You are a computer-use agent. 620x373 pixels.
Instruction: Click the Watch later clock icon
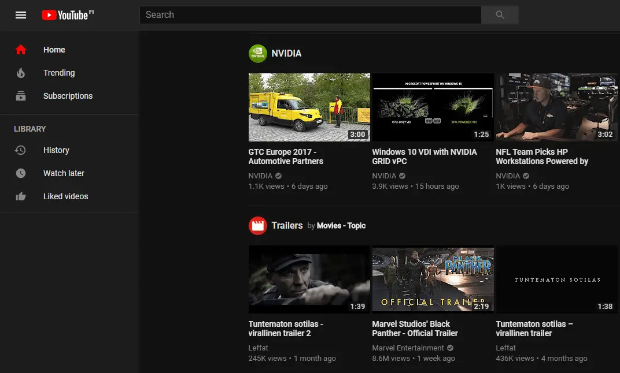(x=21, y=173)
